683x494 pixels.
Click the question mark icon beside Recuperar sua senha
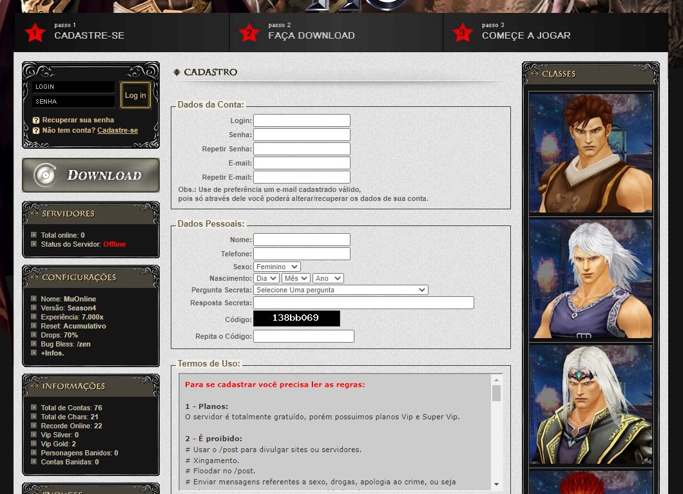pos(36,120)
